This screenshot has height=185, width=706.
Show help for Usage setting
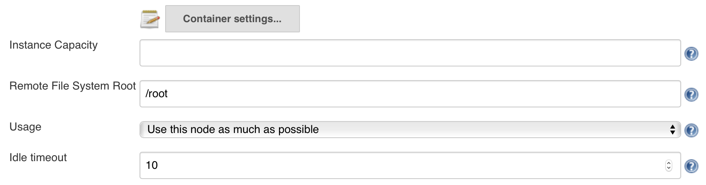(x=691, y=130)
